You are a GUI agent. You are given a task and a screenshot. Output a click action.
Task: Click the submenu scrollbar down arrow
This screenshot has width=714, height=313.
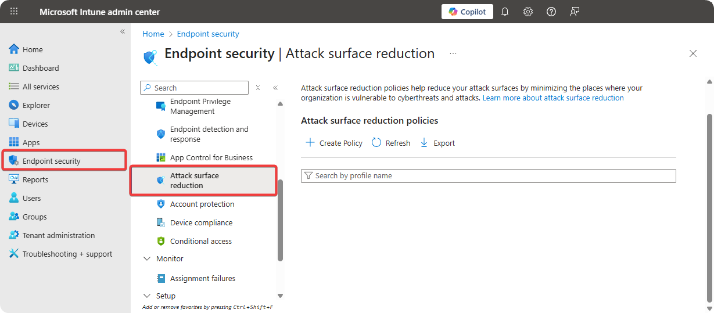click(x=281, y=296)
